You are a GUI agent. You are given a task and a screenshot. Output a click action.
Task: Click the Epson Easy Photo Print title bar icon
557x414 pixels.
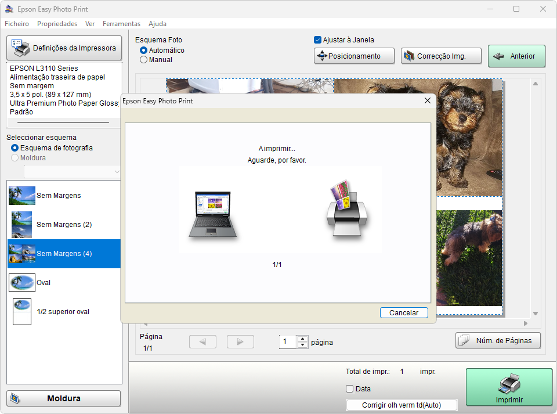(9, 9)
